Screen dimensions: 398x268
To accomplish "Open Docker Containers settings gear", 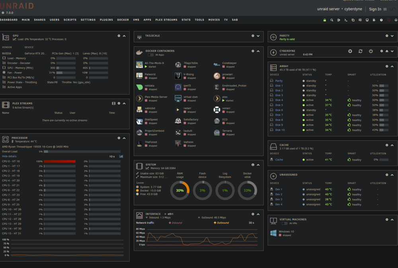I will click(253, 51).
